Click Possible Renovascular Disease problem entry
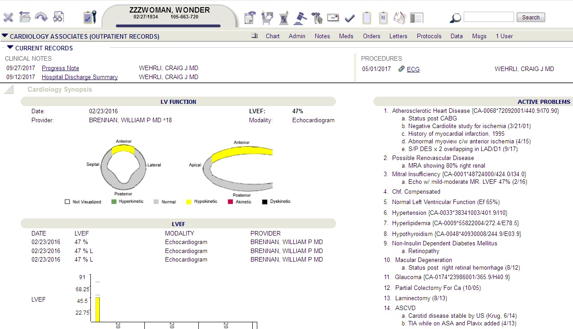The image size is (573, 329). coord(433,158)
